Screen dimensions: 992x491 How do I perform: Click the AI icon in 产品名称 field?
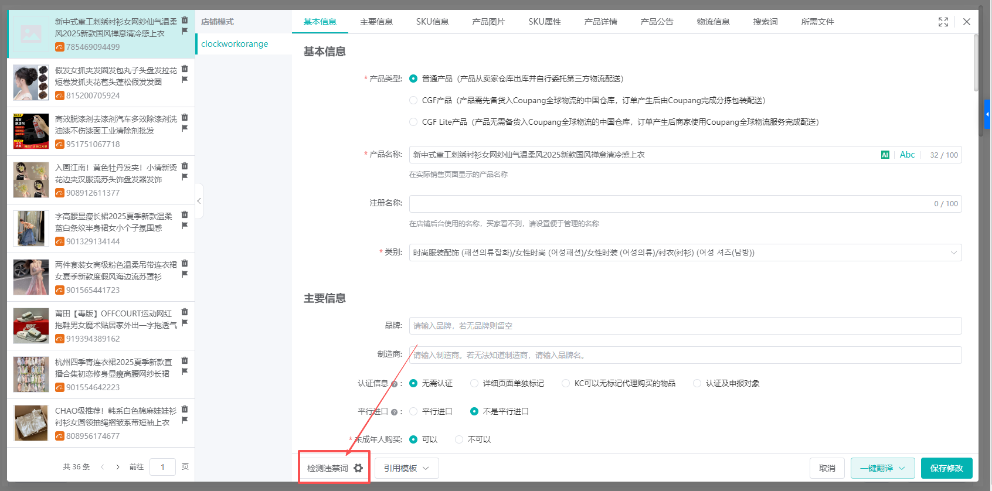click(885, 155)
